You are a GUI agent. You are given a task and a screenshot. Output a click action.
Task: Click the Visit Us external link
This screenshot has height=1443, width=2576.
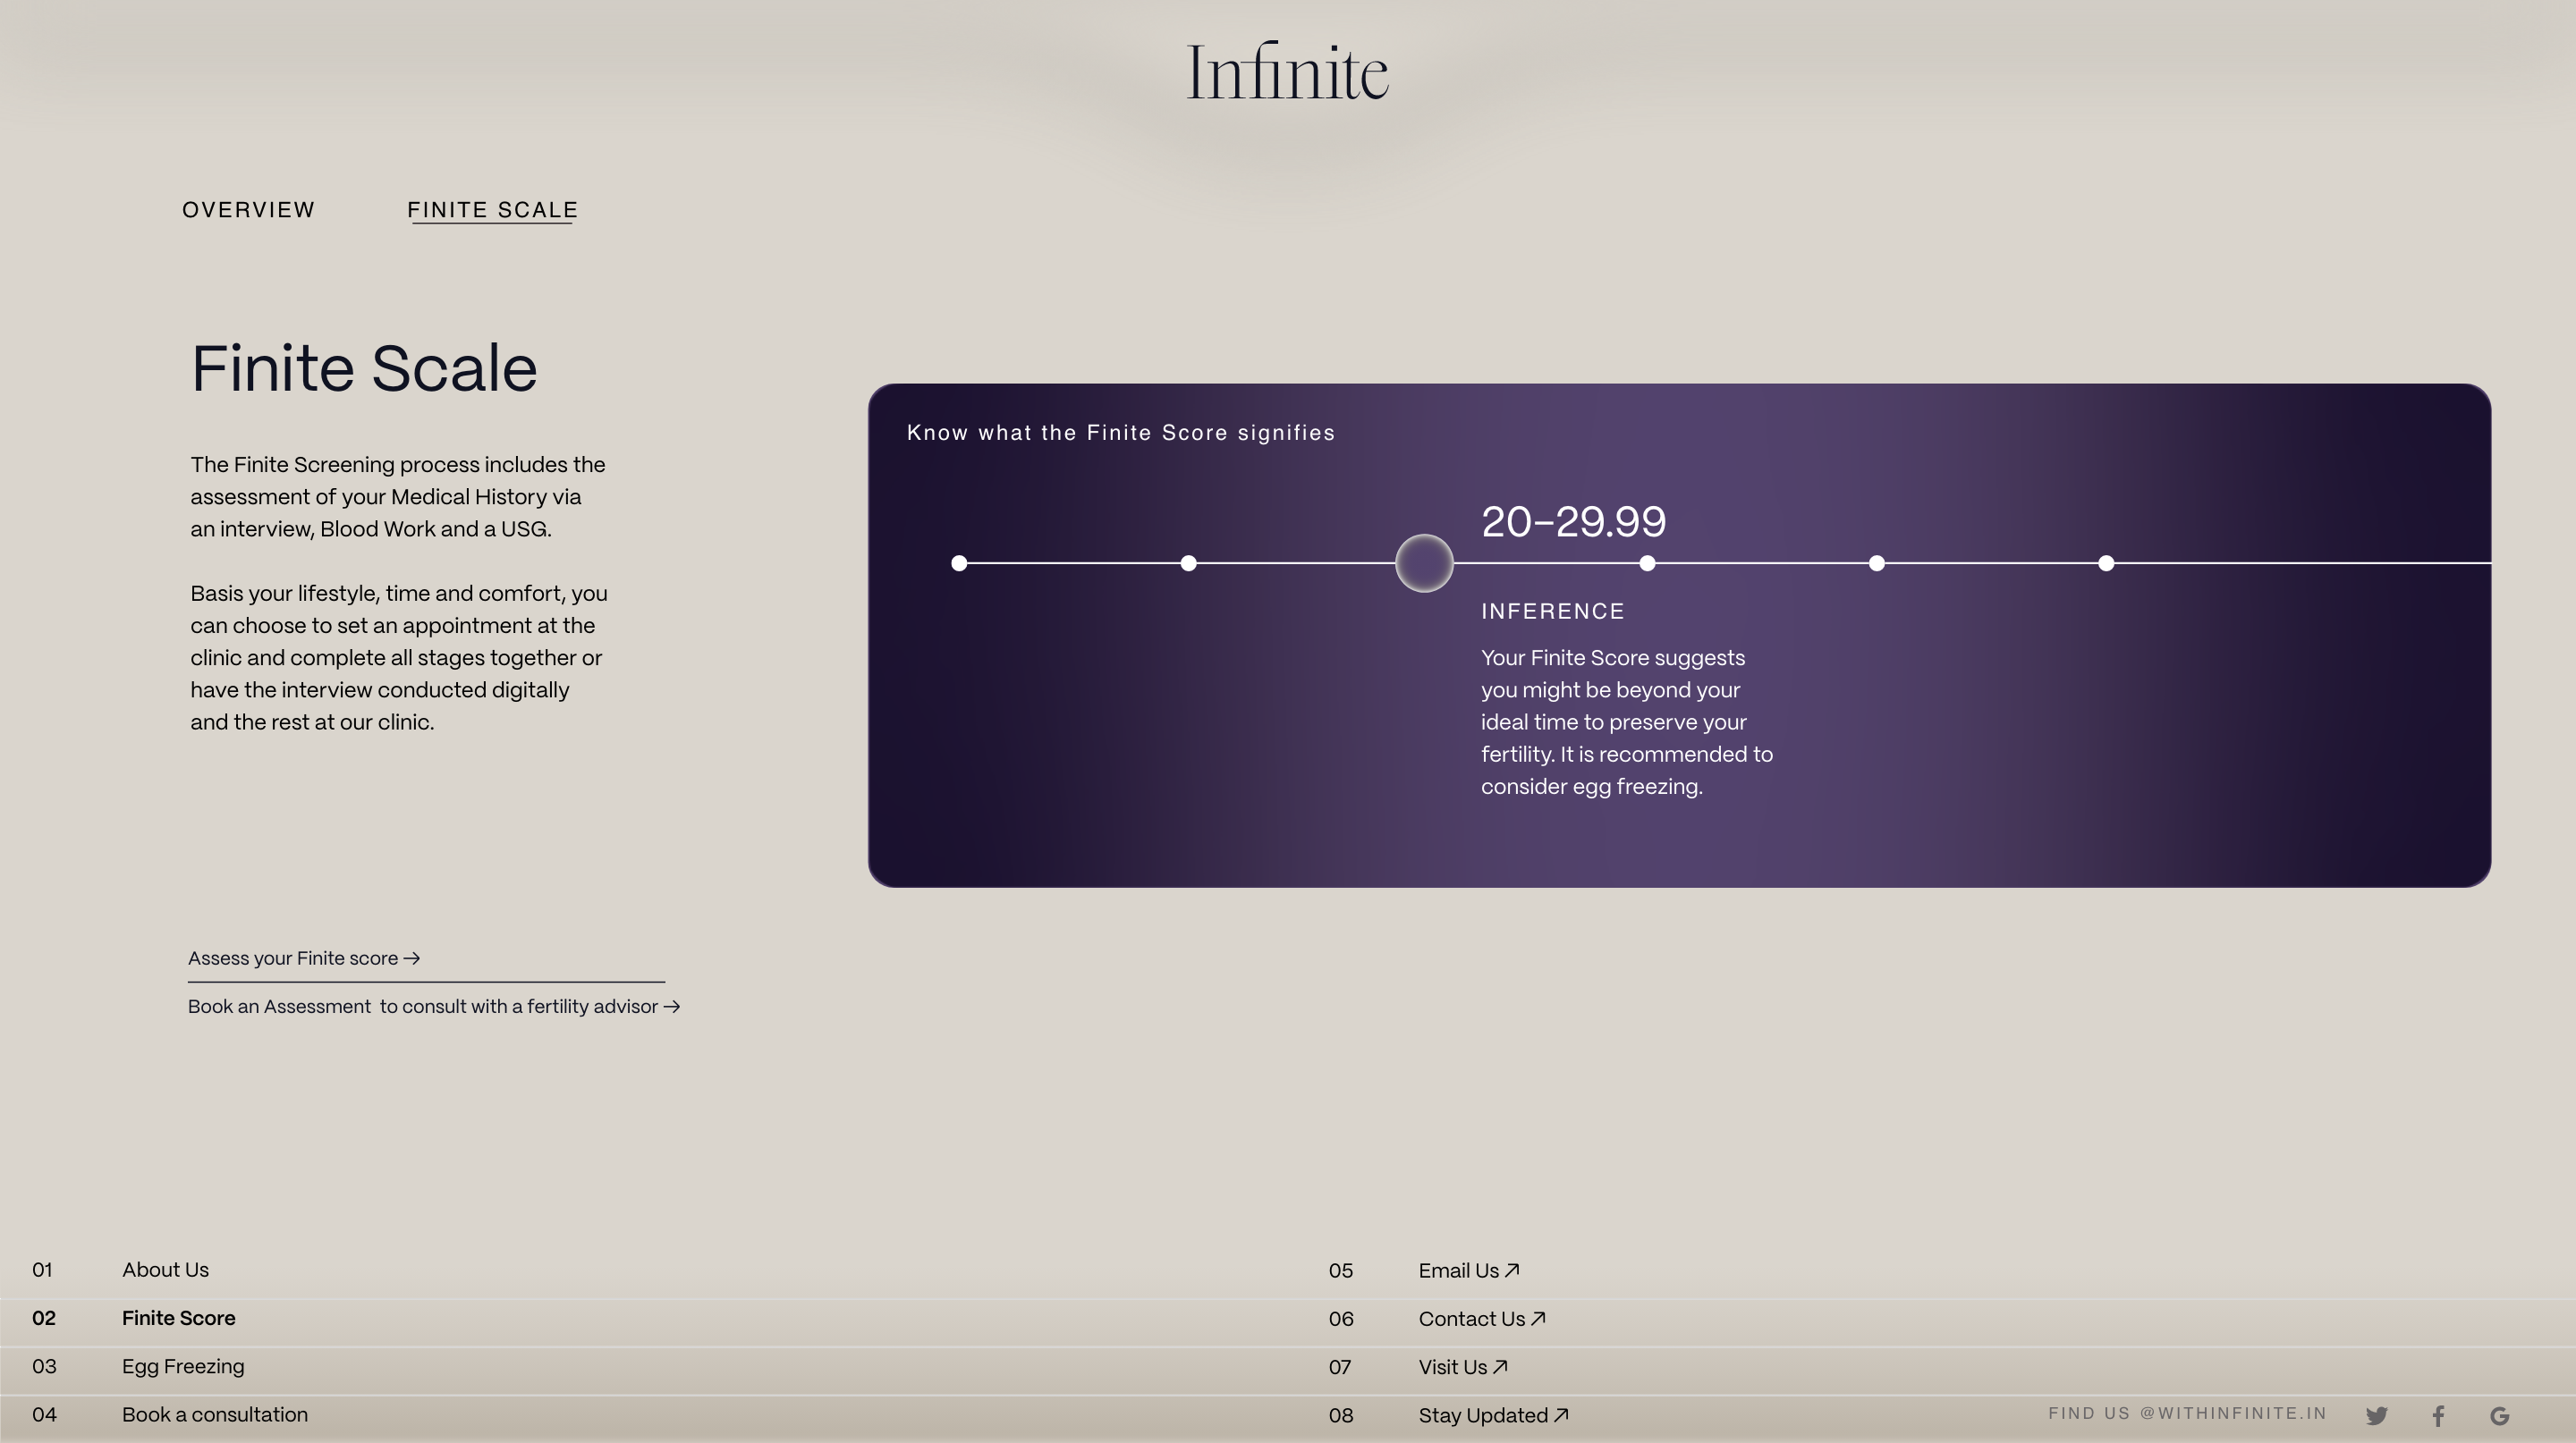pyautogui.click(x=1462, y=1367)
